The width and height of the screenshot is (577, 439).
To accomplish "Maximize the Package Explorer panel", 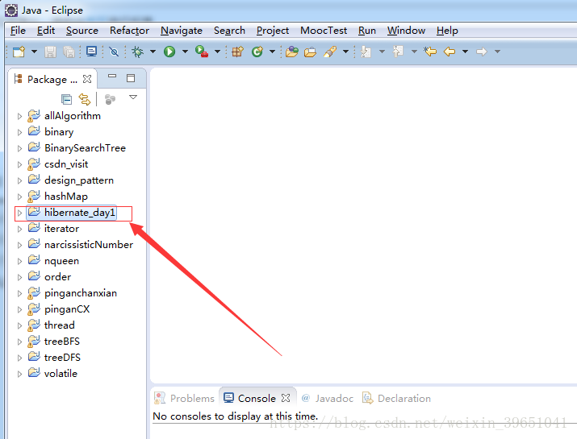I will click(131, 78).
